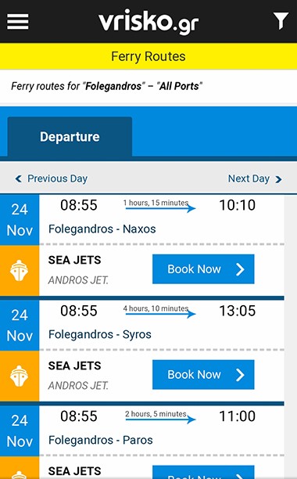Open the hamburger menu
This screenshot has width=297, height=479.
pos(18,22)
